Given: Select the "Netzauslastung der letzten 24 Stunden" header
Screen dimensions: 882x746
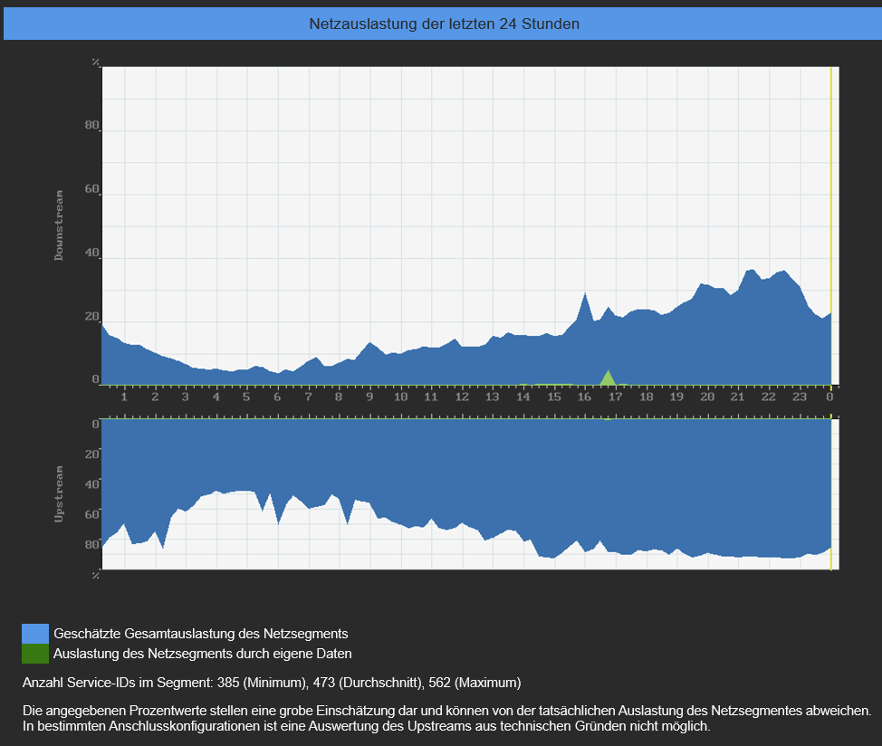Looking at the screenshot, I should pyautogui.click(x=444, y=24).
